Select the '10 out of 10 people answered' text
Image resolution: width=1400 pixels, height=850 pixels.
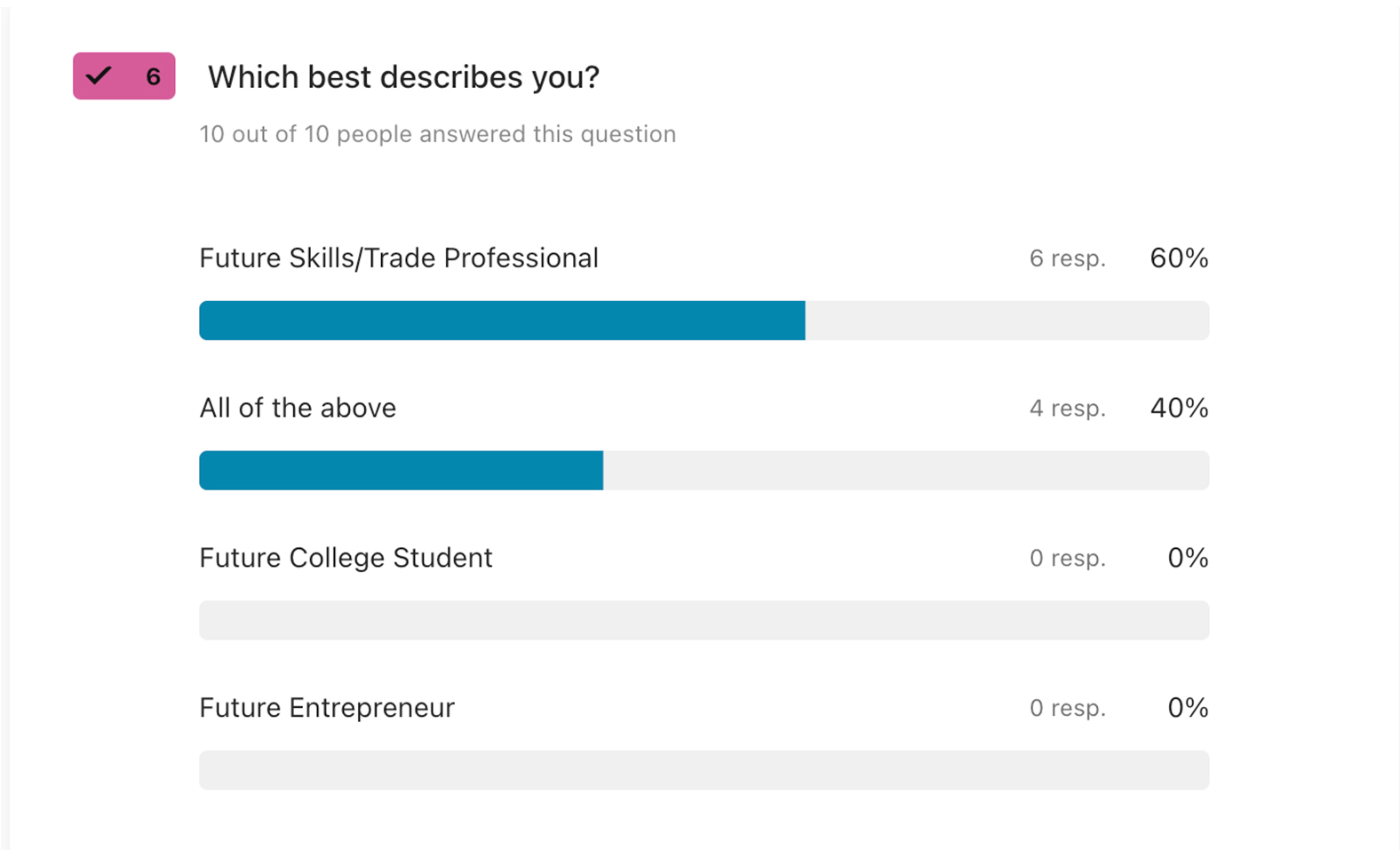437,134
